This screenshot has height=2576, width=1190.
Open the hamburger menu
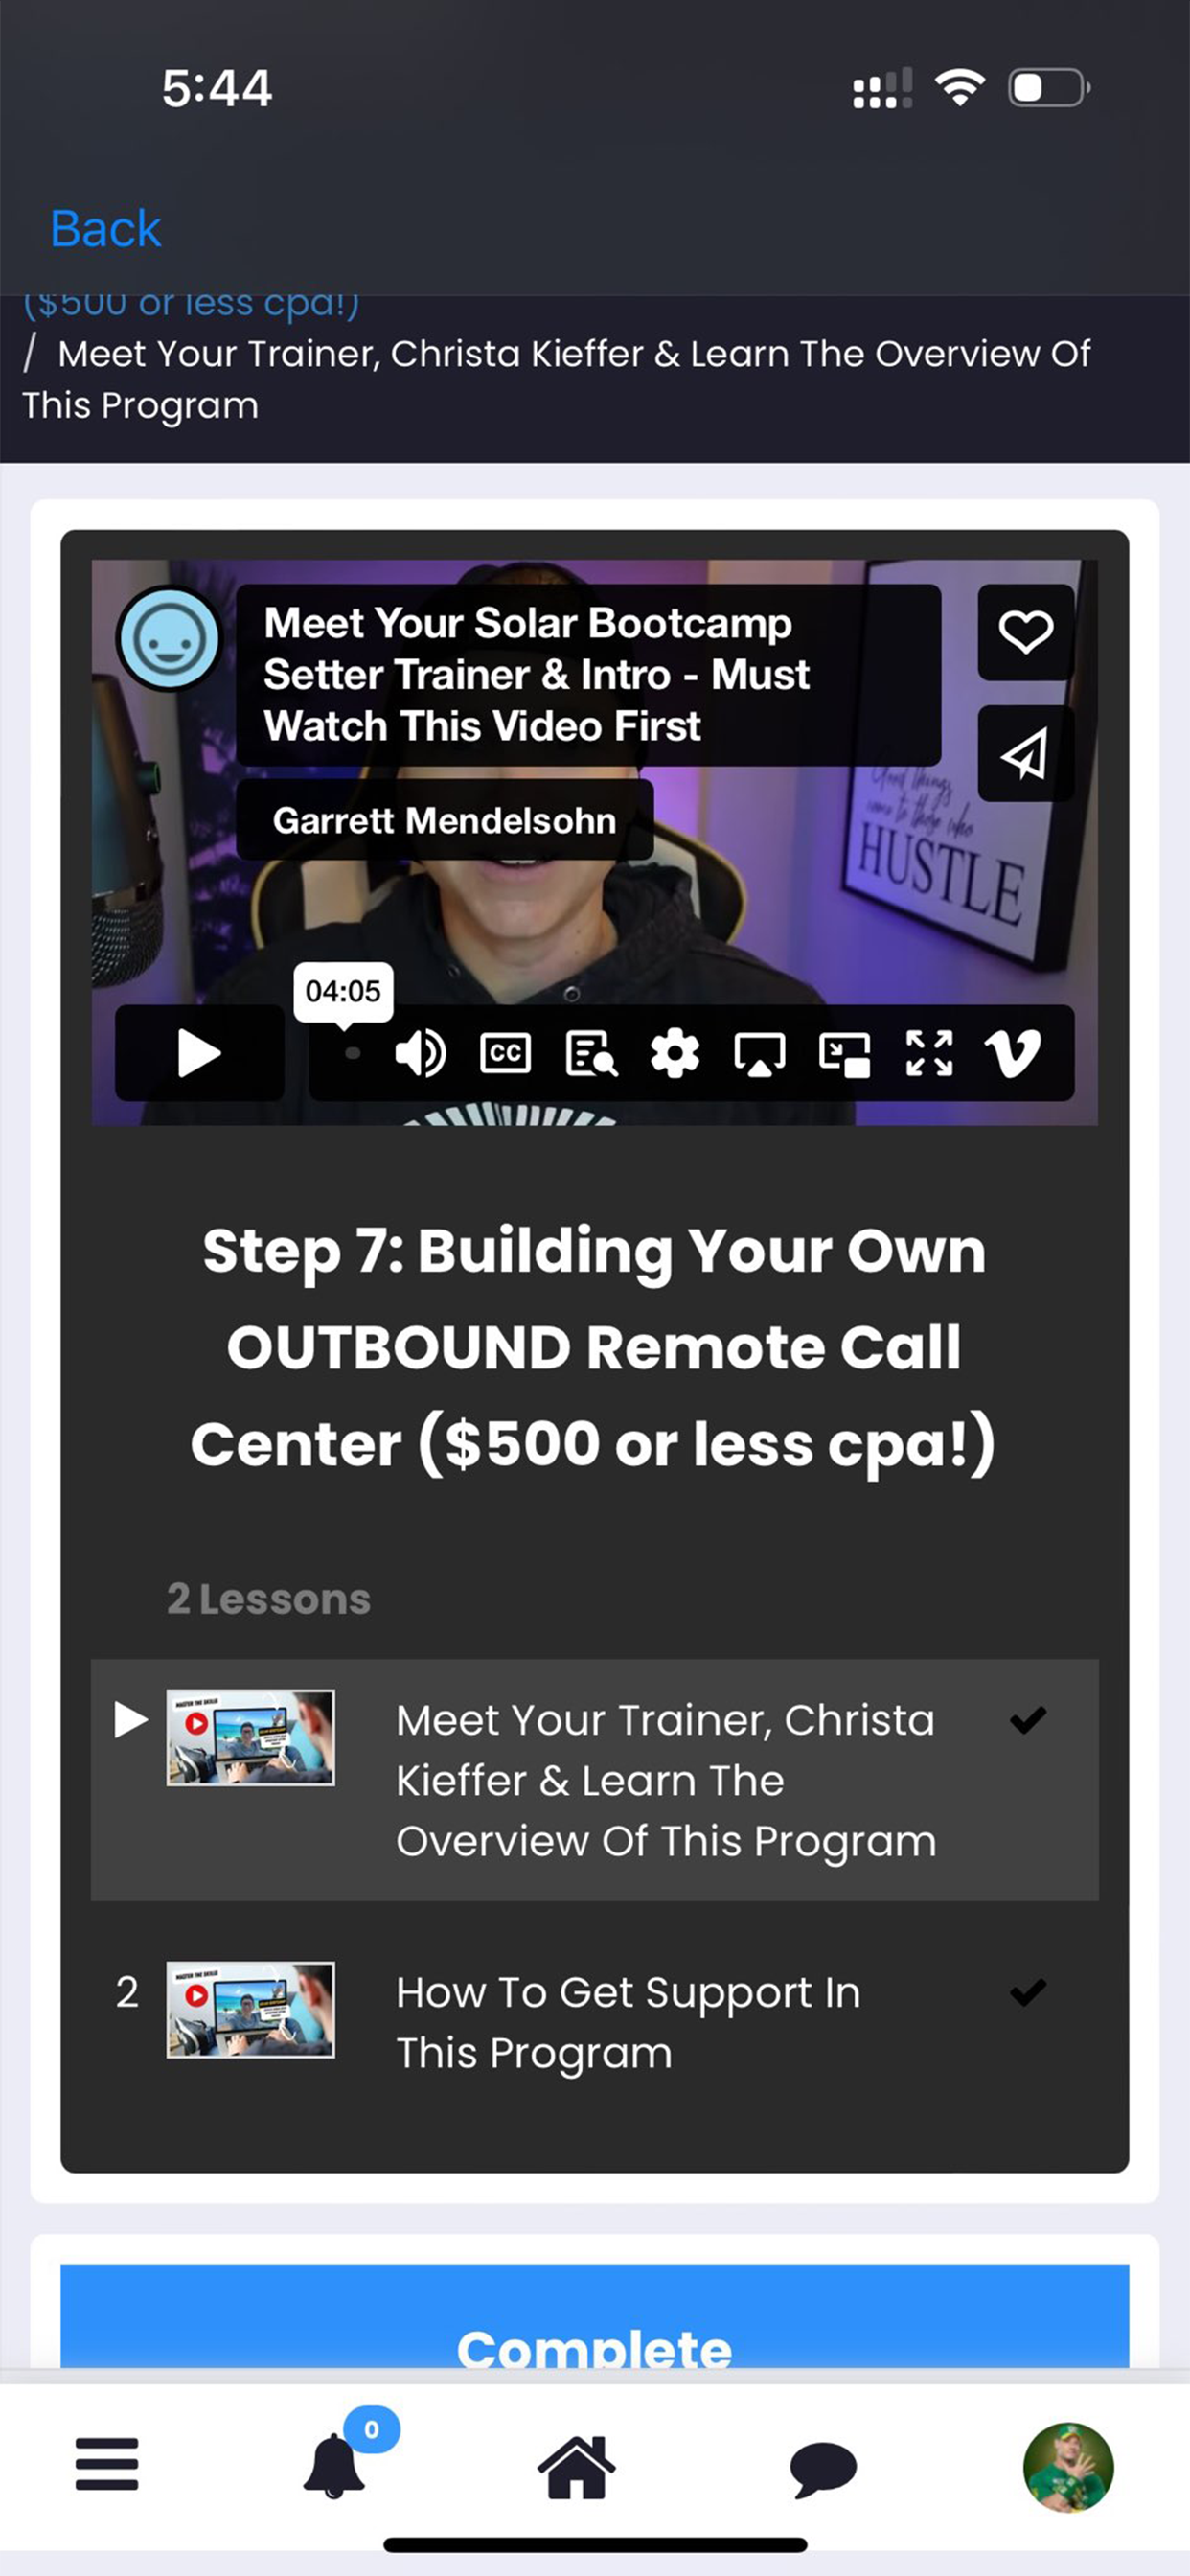coord(107,2464)
